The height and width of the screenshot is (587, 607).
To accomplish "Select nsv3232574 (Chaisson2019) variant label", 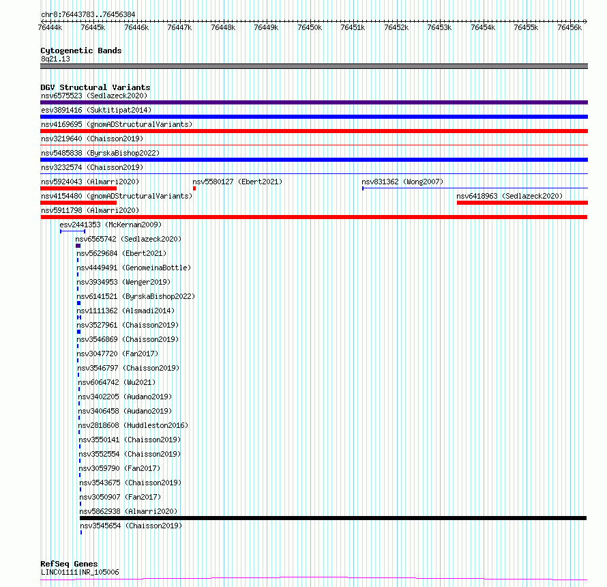I will point(92,167).
